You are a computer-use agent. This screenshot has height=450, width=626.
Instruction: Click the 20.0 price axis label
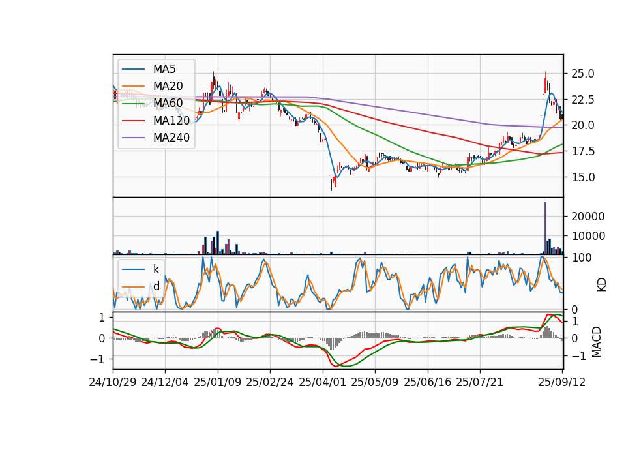(x=583, y=125)
